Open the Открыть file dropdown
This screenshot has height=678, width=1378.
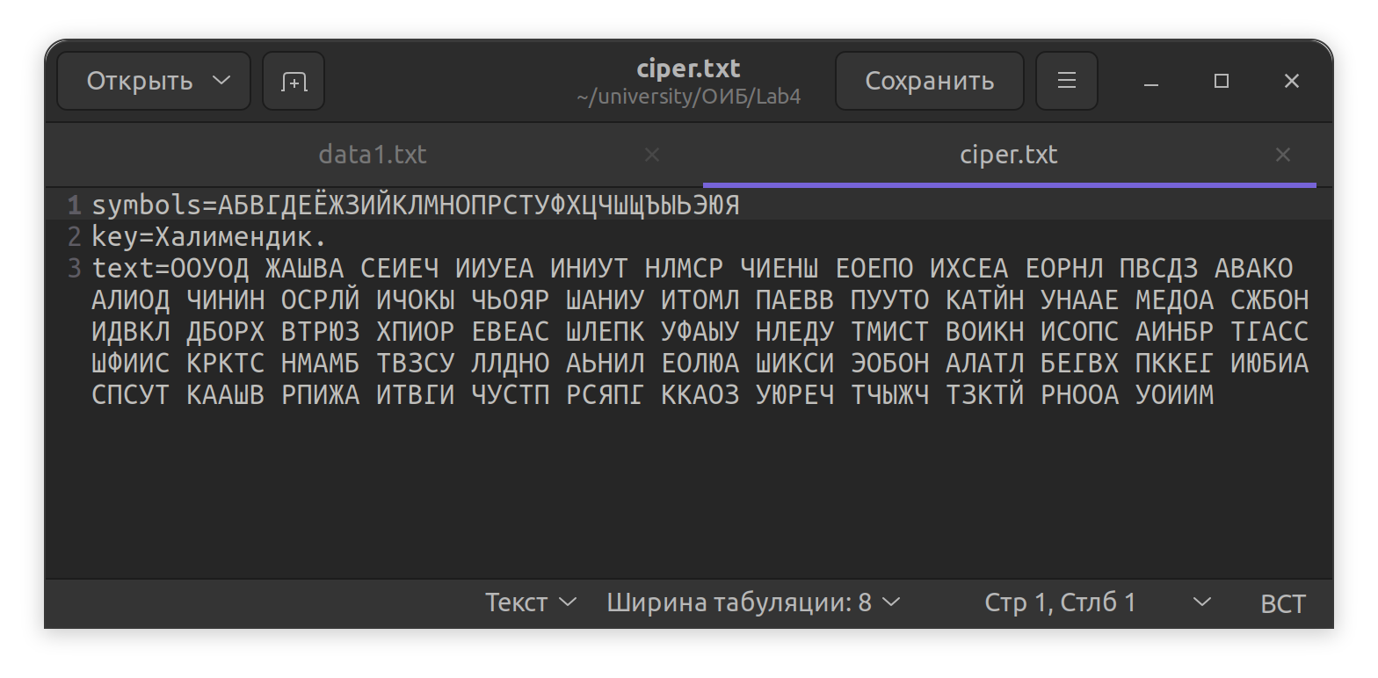tap(154, 82)
